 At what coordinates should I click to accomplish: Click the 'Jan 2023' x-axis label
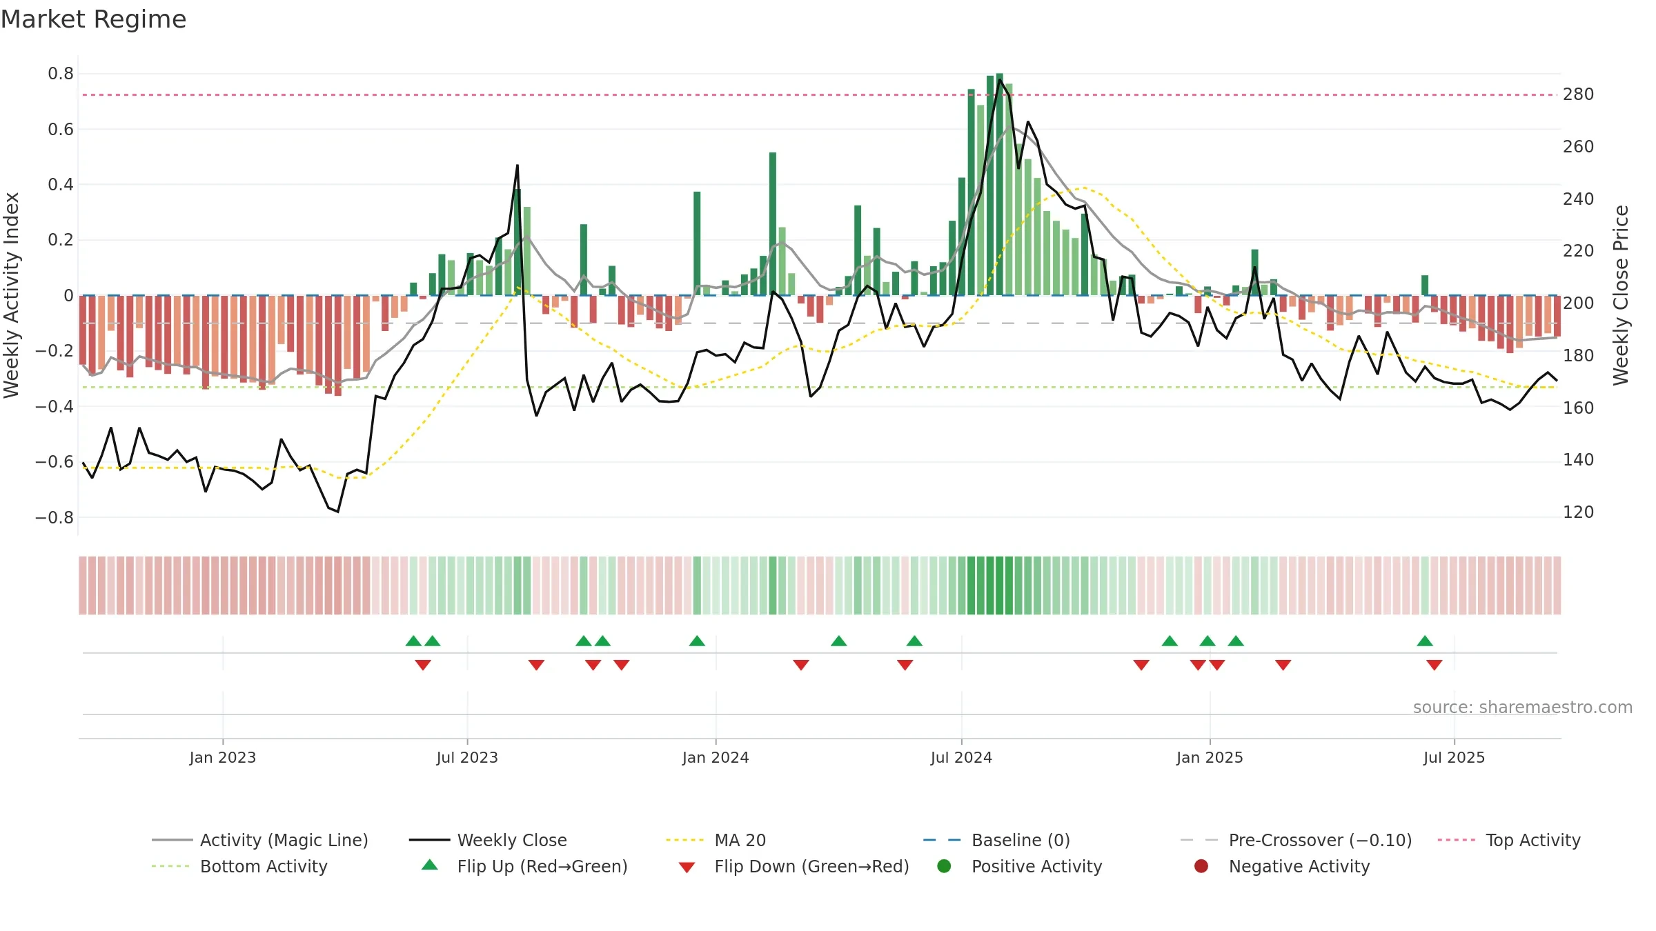pyautogui.click(x=223, y=757)
